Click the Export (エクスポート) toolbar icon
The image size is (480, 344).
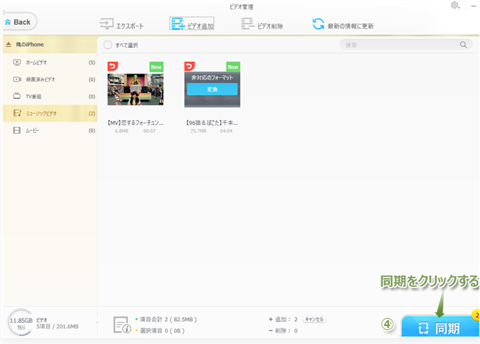(107, 25)
